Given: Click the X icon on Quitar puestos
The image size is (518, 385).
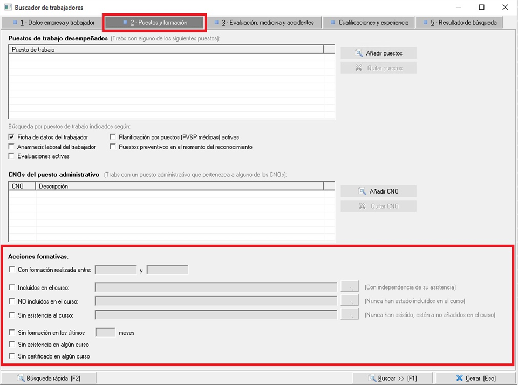Looking at the screenshot, I should click(358, 68).
